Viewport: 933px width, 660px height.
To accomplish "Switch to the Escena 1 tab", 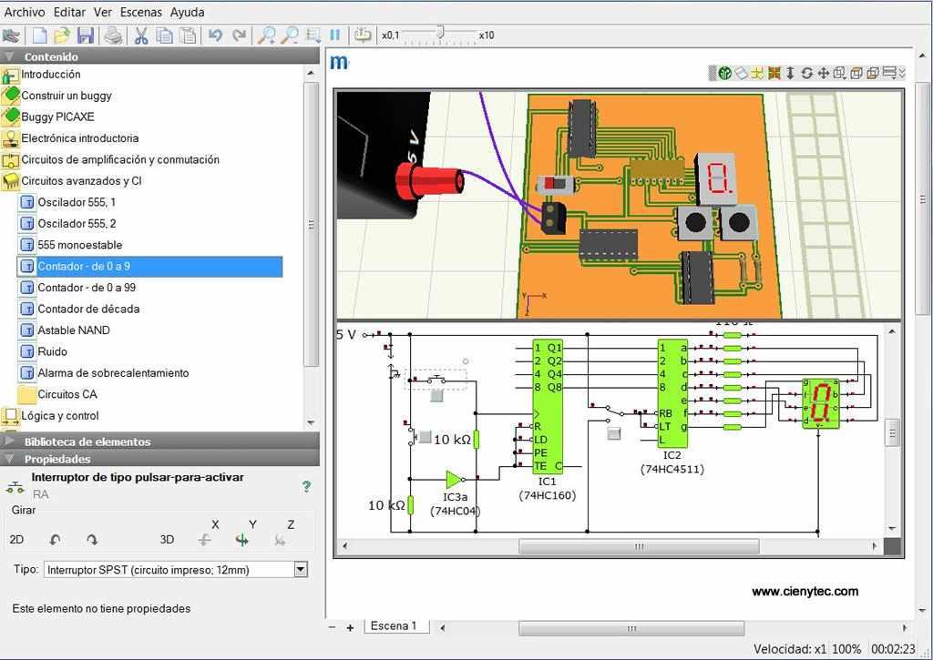I will coord(393,626).
